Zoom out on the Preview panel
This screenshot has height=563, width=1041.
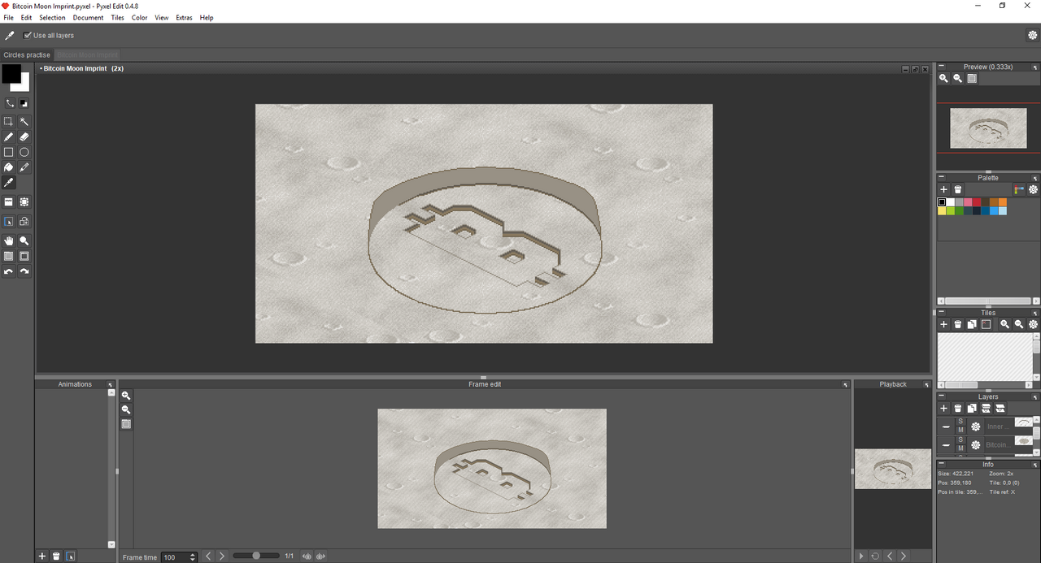(x=958, y=78)
